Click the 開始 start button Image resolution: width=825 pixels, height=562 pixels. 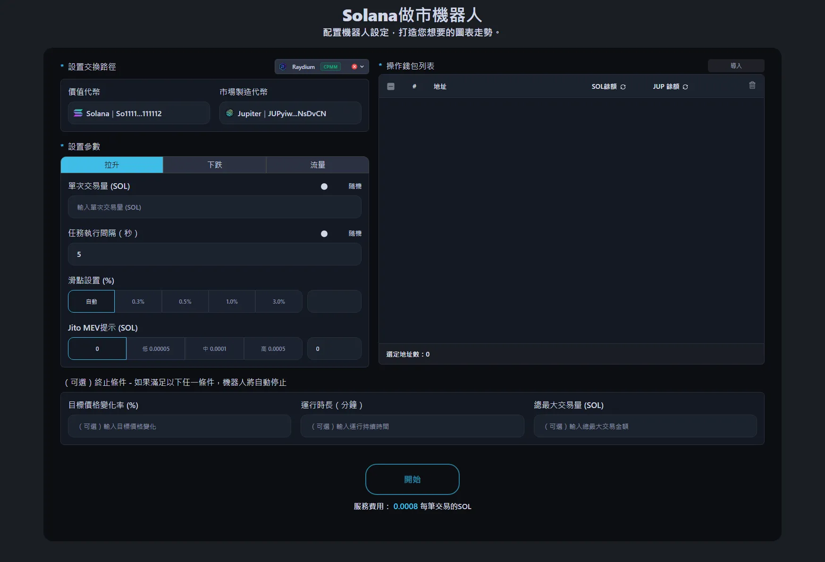[412, 479]
